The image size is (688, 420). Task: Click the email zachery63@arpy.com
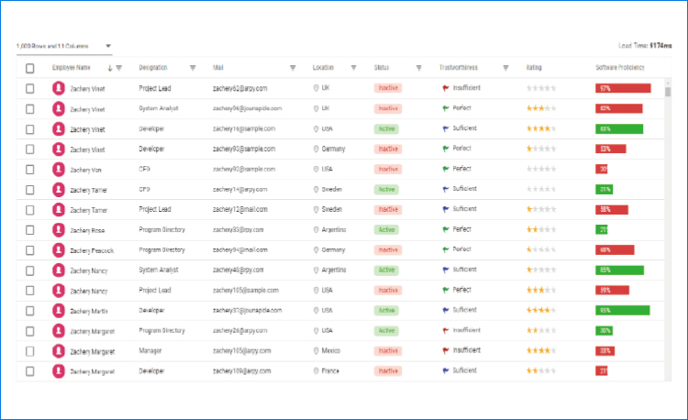point(239,88)
